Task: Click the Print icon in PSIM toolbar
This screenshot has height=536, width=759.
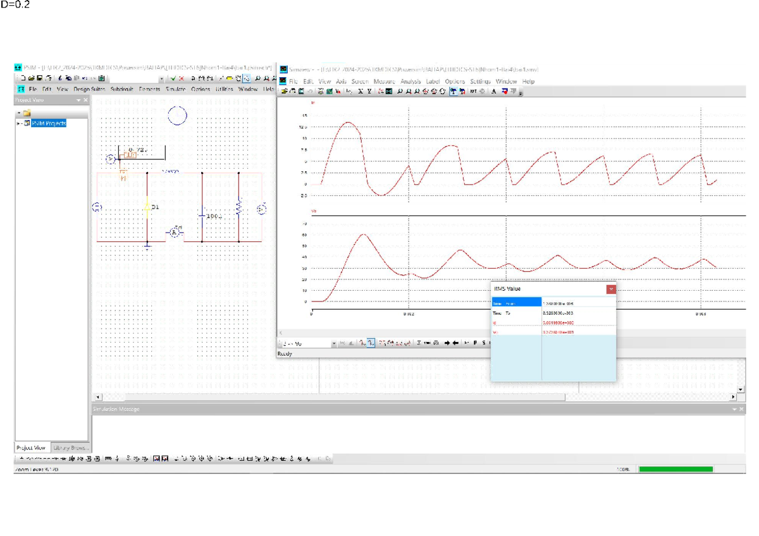Action: click(48, 78)
